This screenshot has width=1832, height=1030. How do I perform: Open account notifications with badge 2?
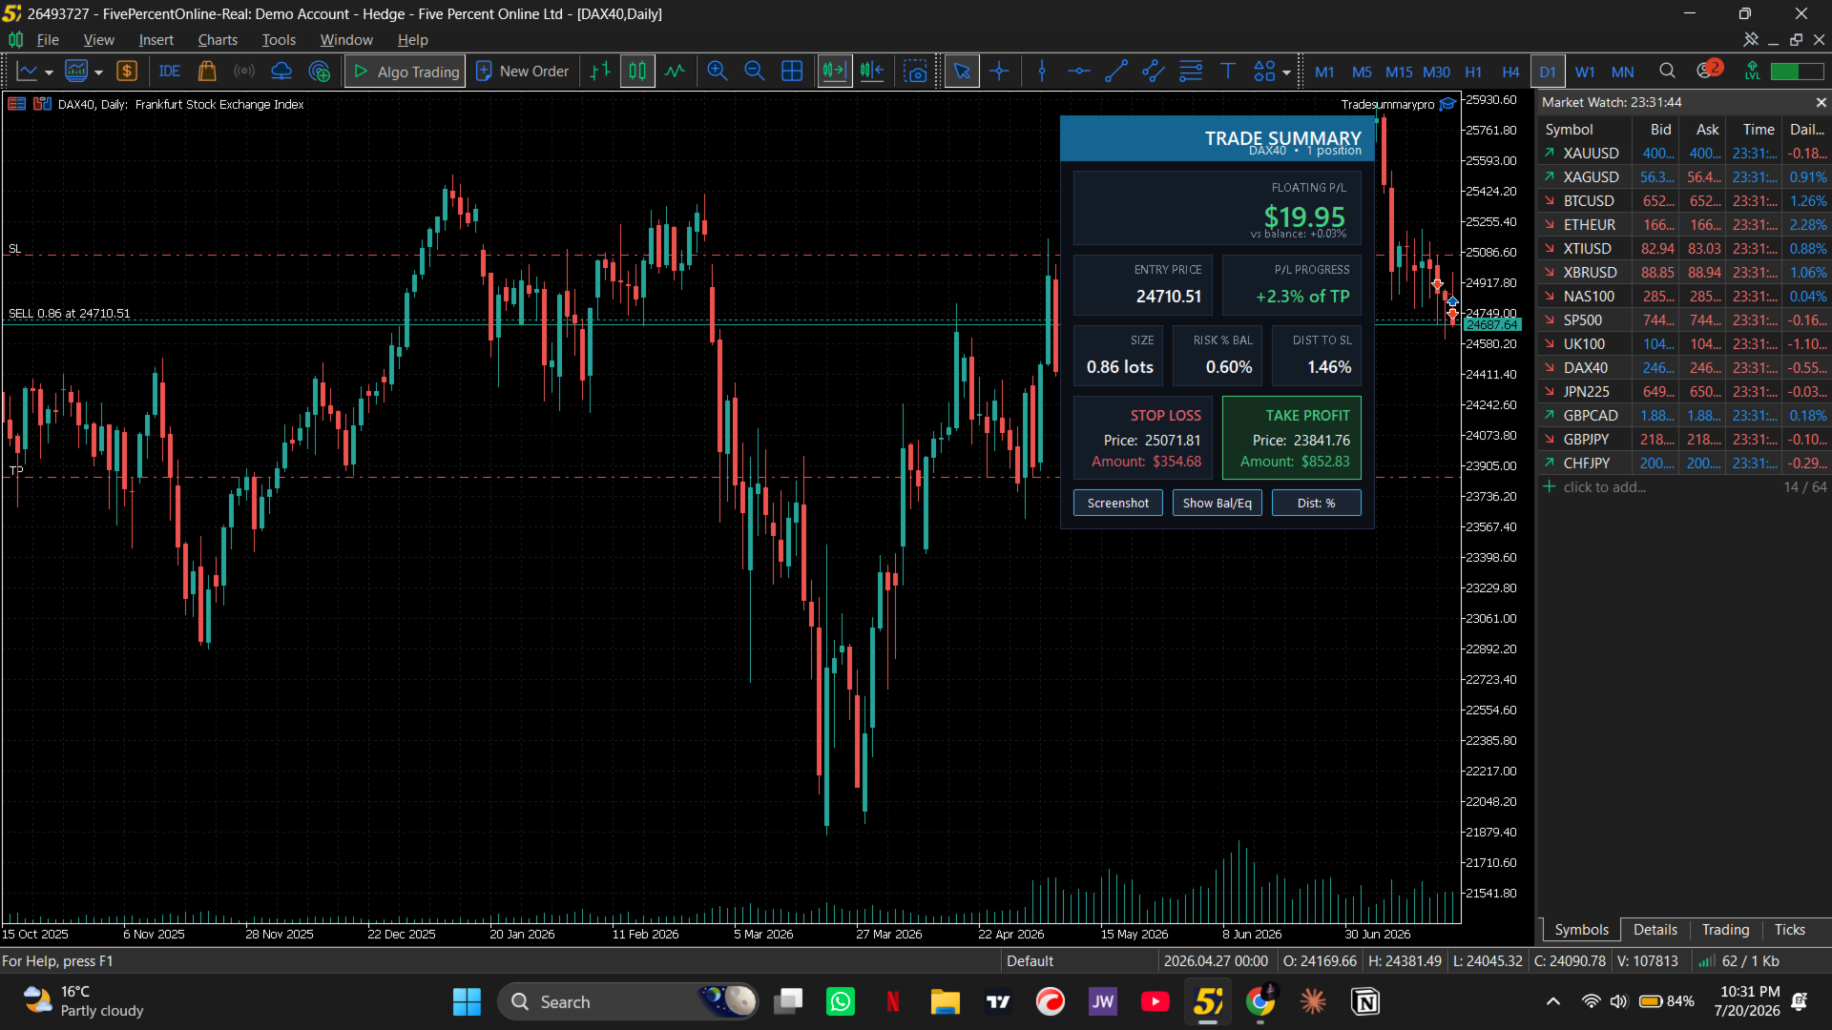tap(1708, 70)
